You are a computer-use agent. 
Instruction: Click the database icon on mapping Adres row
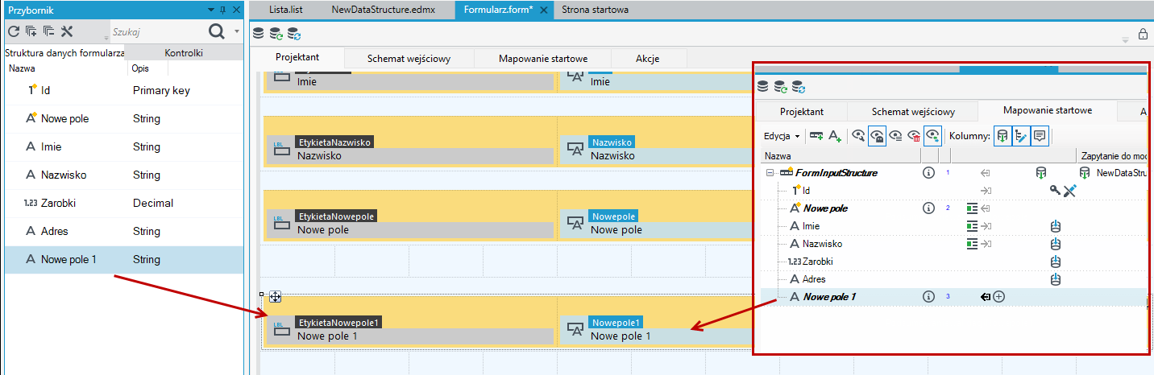(1056, 278)
